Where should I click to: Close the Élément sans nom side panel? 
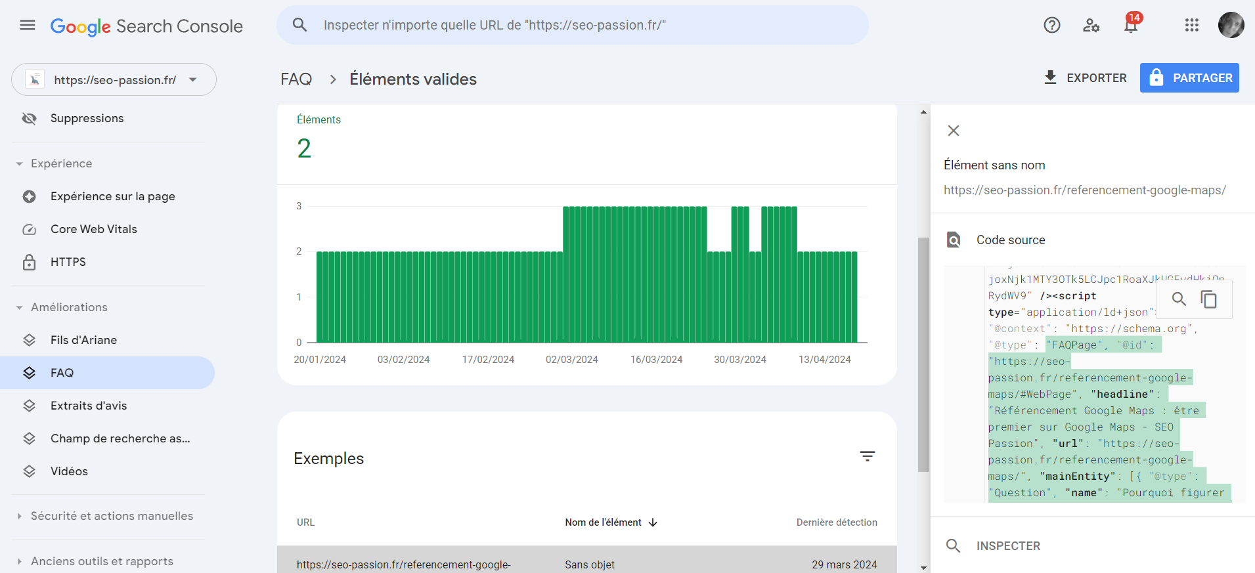click(954, 131)
